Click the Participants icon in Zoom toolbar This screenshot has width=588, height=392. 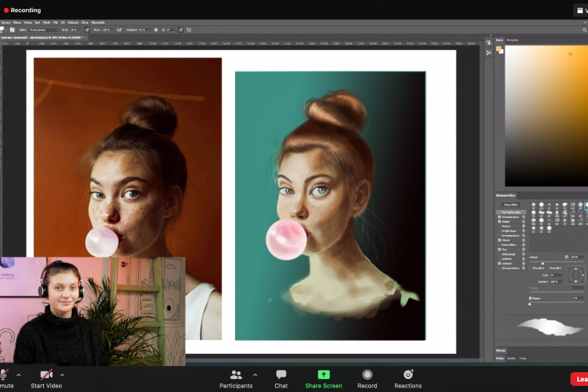coord(236,374)
